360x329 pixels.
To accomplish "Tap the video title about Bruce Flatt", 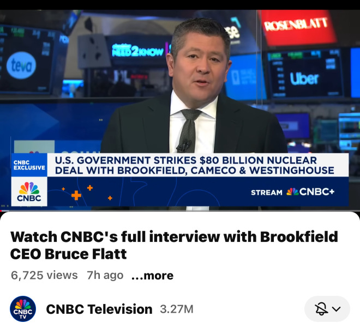I will [174, 245].
